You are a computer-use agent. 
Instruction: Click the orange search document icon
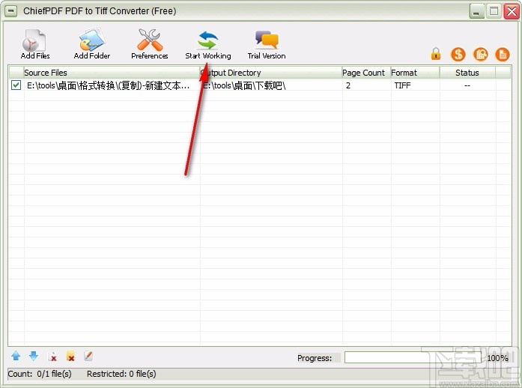coord(480,54)
